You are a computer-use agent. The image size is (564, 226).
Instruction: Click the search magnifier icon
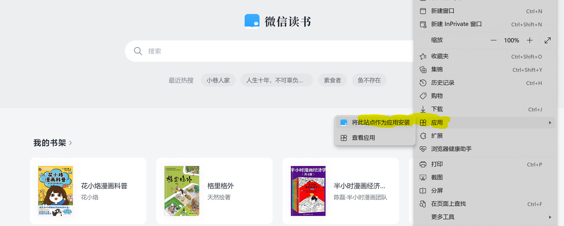(138, 51)
